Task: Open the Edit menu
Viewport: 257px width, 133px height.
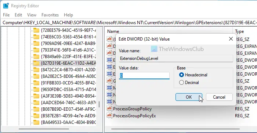Action: click(18, 15)
